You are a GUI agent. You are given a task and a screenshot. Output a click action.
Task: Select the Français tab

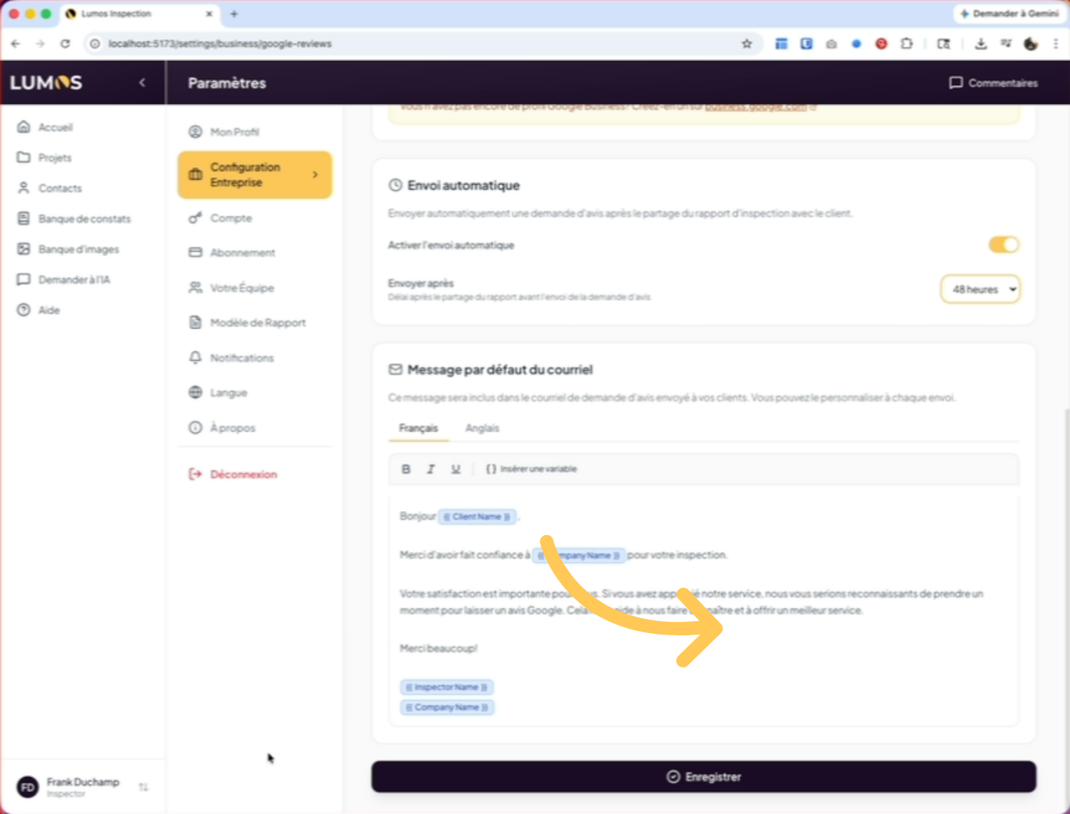418,428
